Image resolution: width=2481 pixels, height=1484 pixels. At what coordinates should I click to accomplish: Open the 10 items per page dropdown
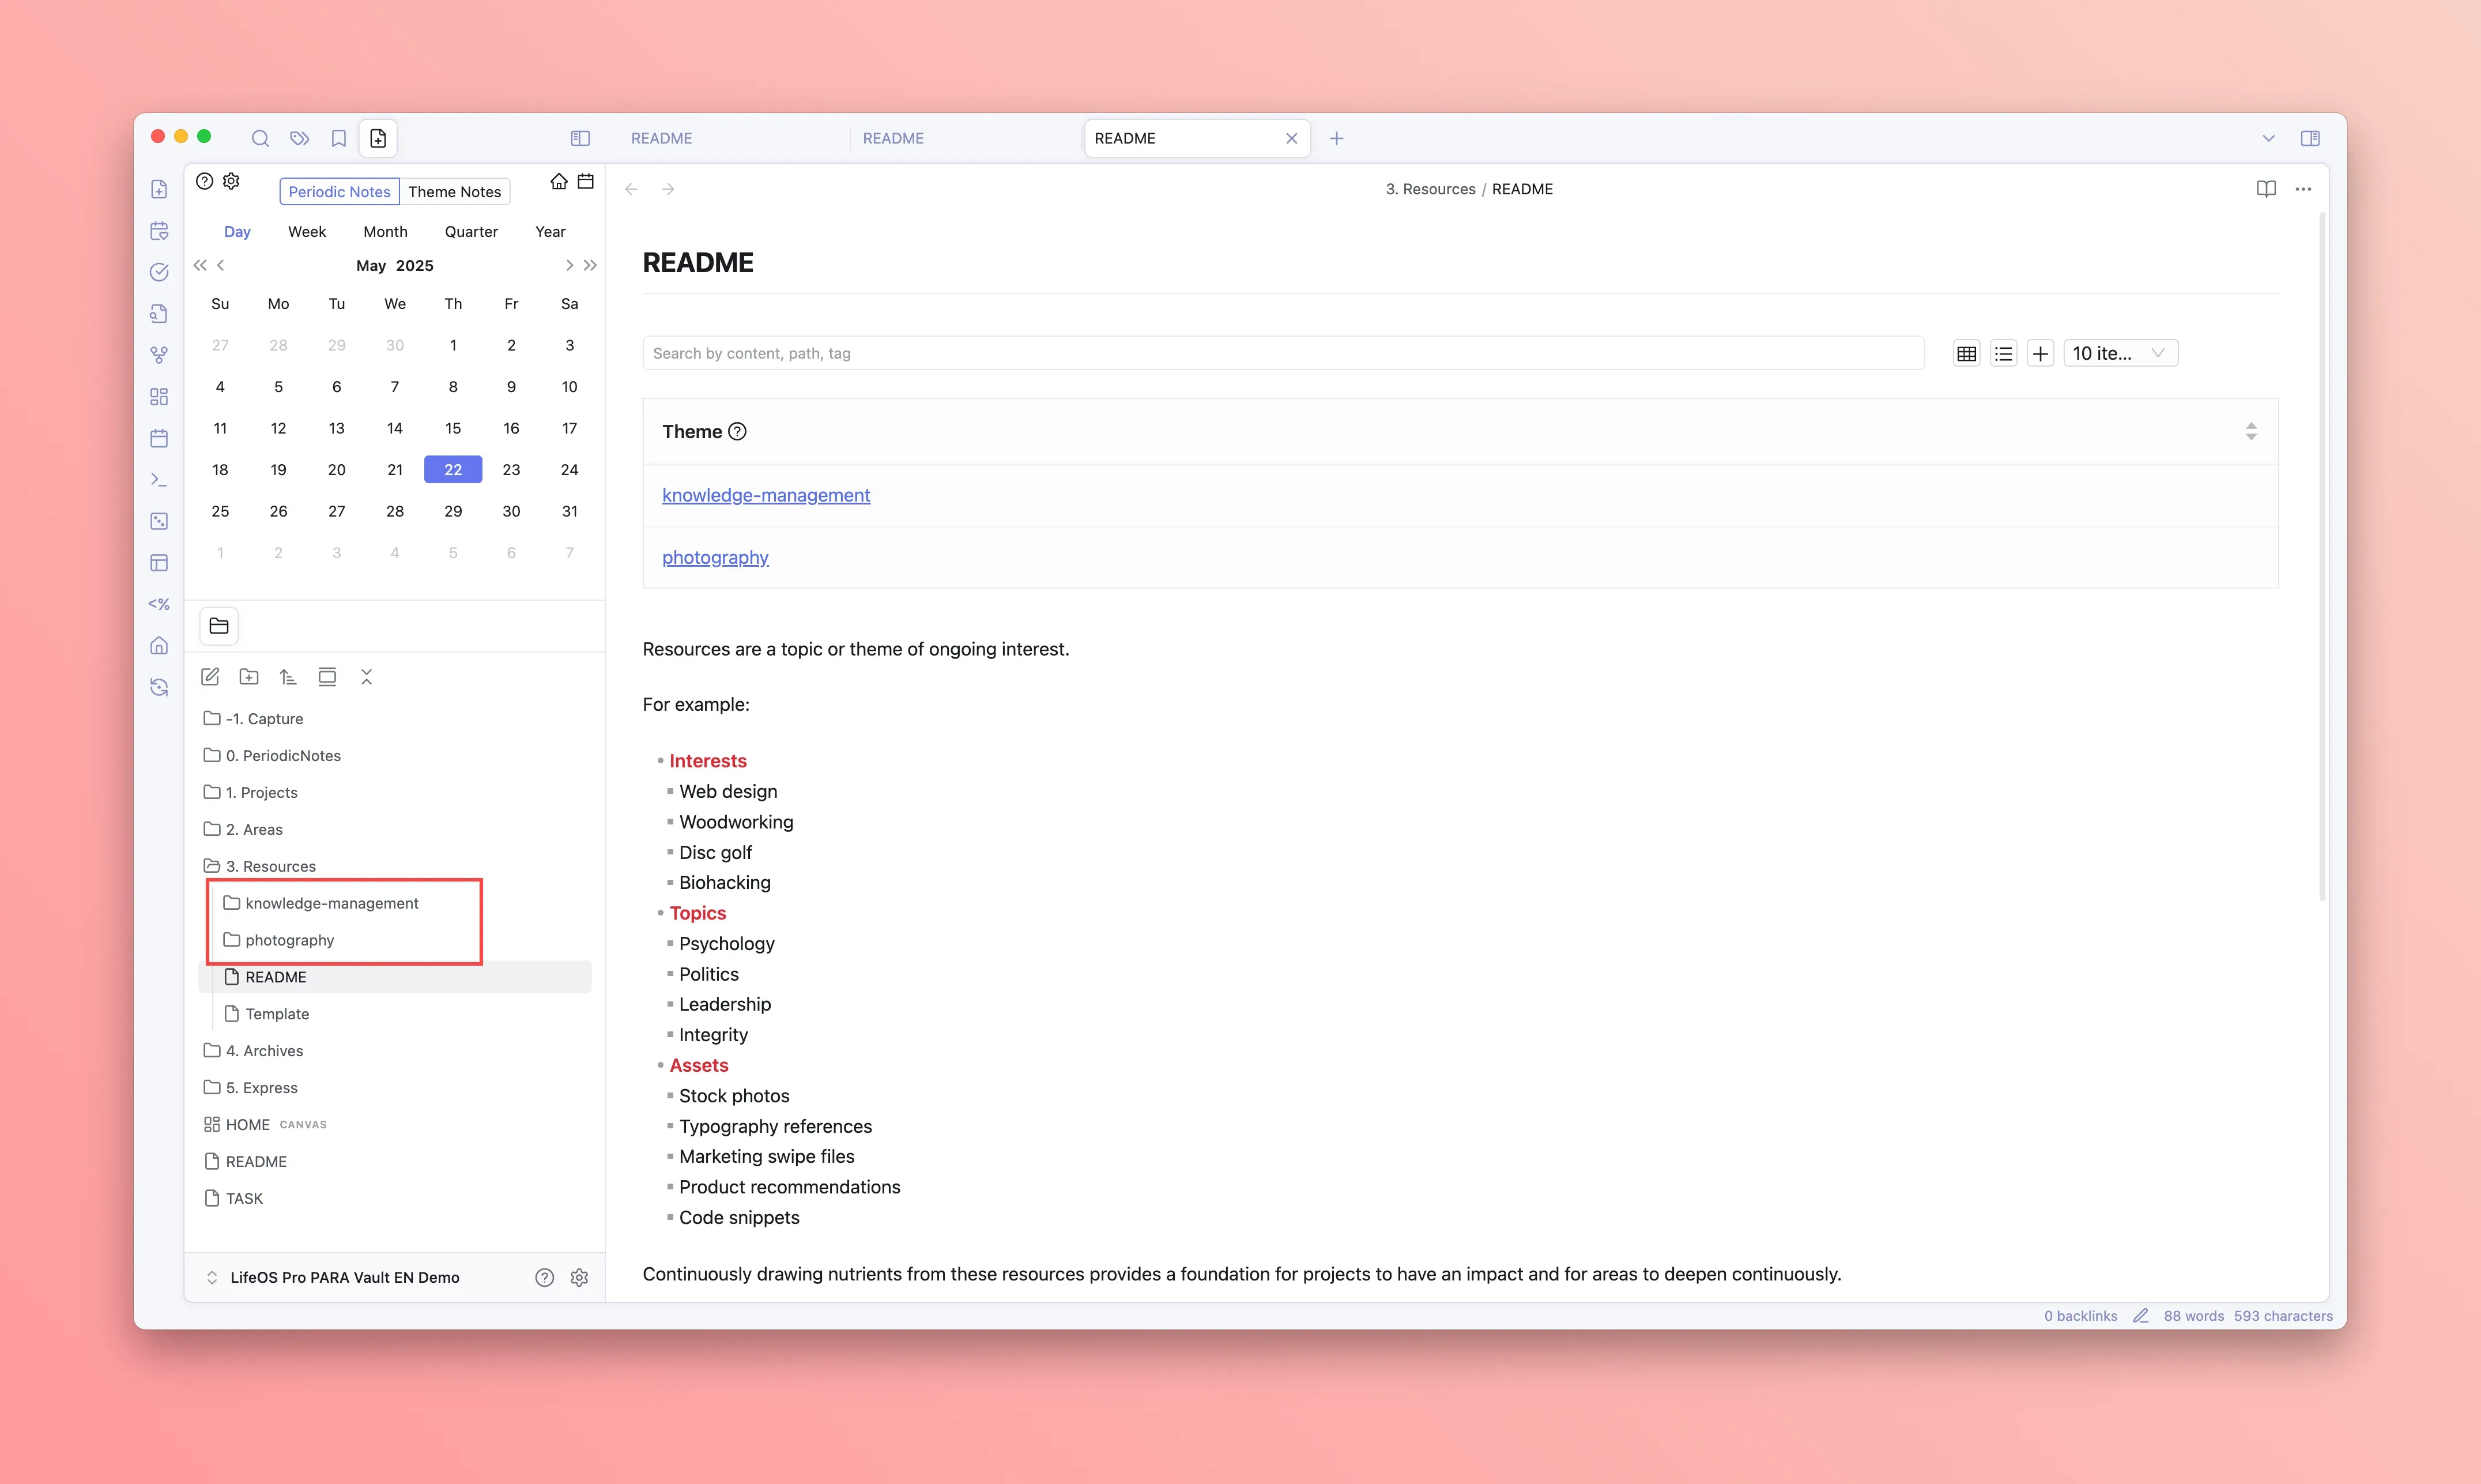pos(2119,353)
